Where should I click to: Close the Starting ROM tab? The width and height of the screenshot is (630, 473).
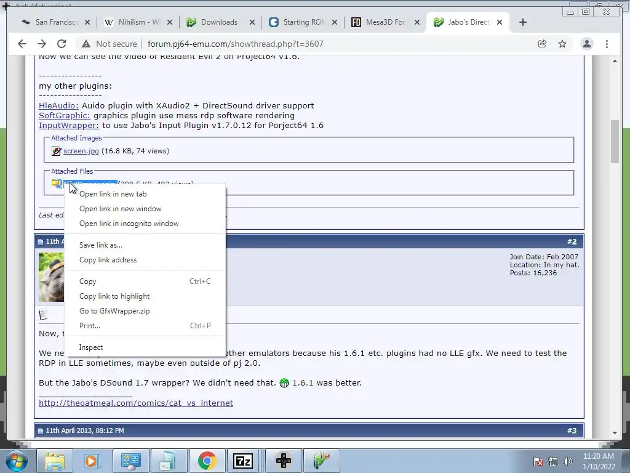(334, 23)
